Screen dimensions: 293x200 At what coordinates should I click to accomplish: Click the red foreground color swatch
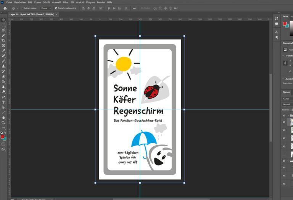pyautogui.click(x=2, y=136)
